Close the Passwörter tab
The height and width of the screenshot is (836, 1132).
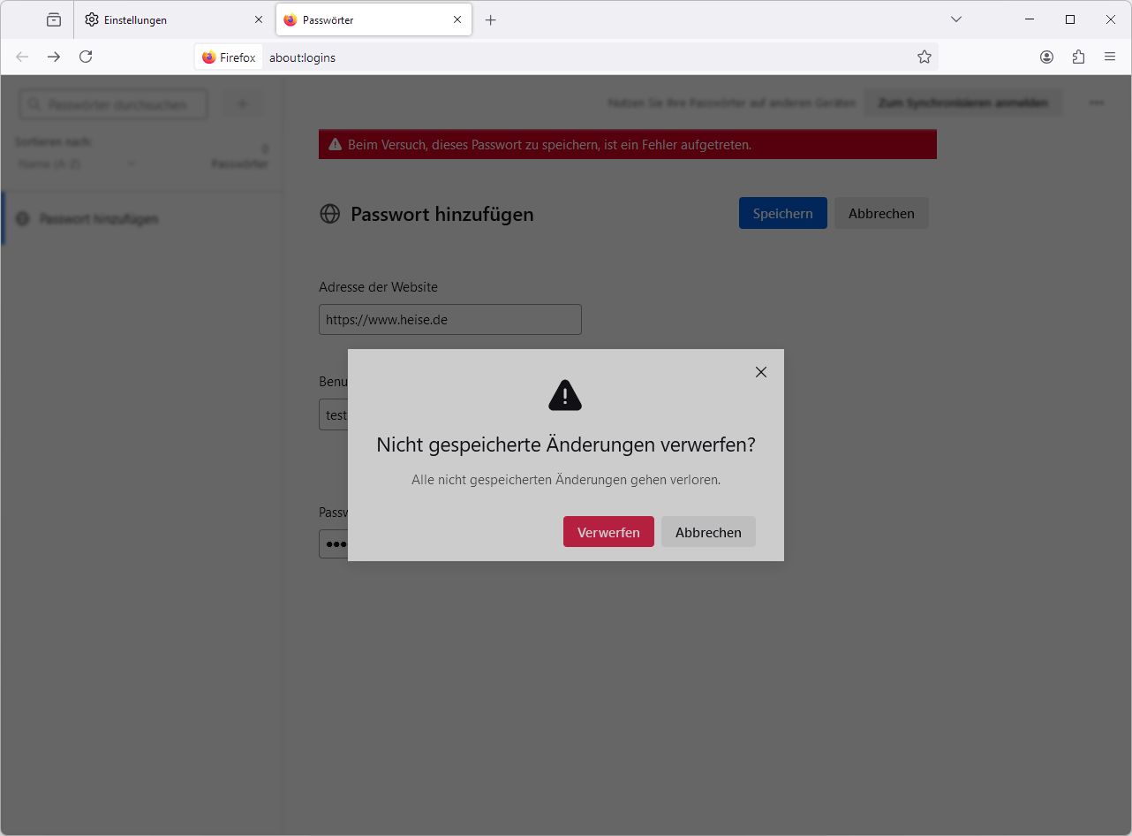[x=457, y=19]
